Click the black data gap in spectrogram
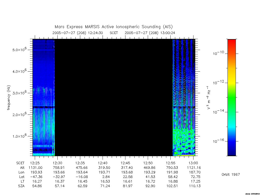The width and height of the screenshot is (260, 195). point(114,97)
